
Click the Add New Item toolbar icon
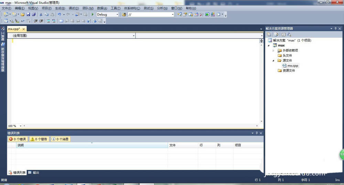pyautogui.click(x=14, y=14)
